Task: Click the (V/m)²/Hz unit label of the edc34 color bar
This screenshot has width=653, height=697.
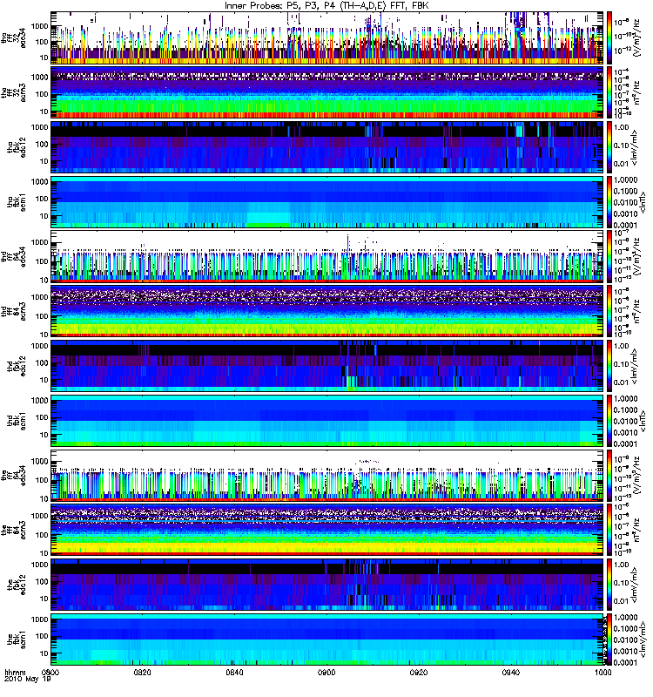Action: [637, 476]
